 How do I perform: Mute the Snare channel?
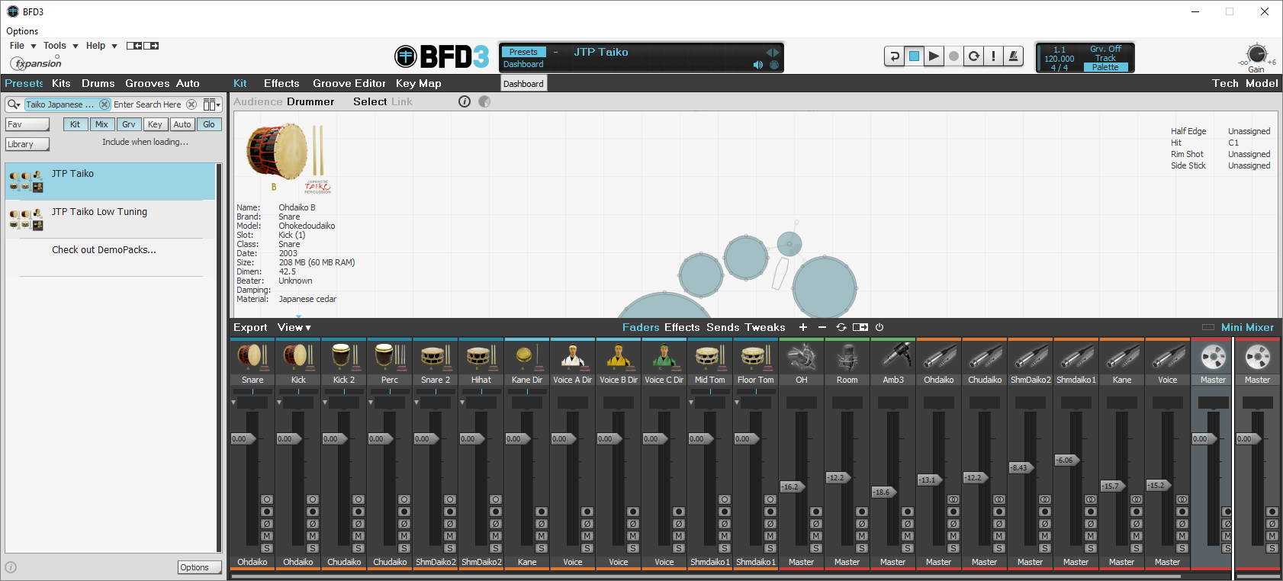coord(267,536)
